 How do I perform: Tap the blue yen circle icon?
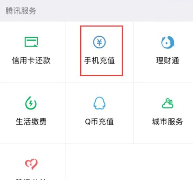99,42
